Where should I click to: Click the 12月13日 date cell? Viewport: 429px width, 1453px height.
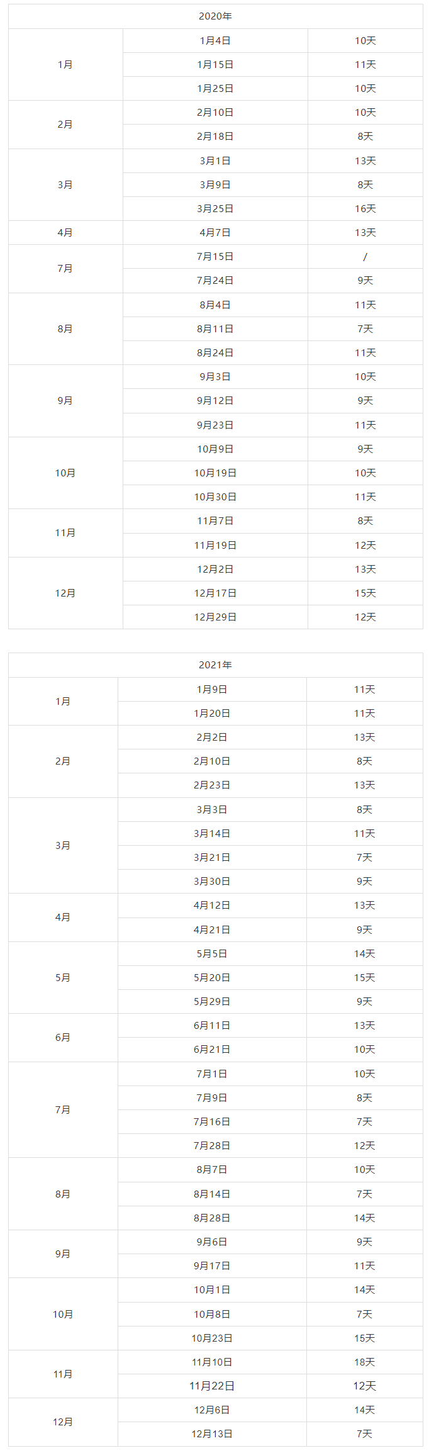point(212,1434)
